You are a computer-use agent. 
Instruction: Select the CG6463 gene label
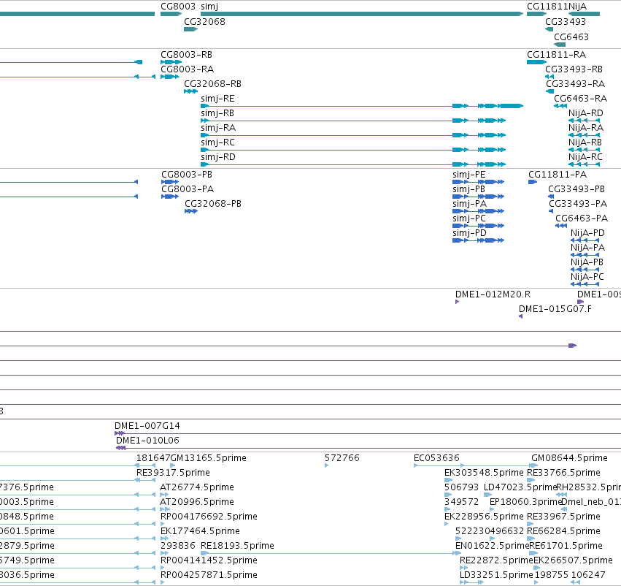571,37
